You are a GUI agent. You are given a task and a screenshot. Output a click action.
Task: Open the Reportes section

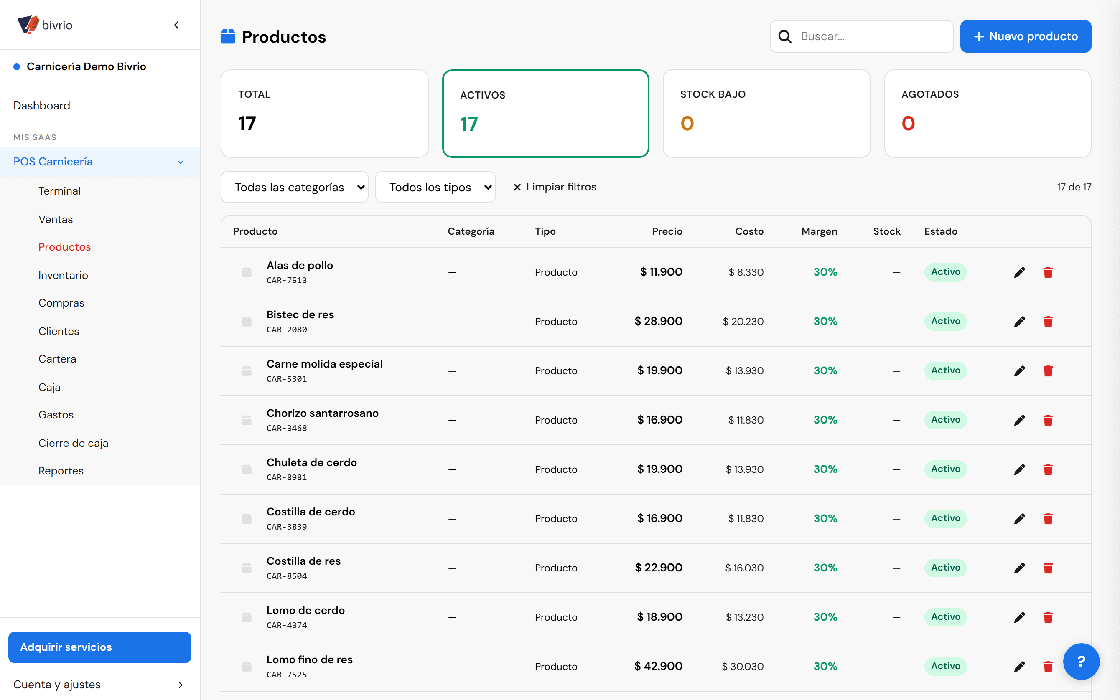tap(61, 471)
